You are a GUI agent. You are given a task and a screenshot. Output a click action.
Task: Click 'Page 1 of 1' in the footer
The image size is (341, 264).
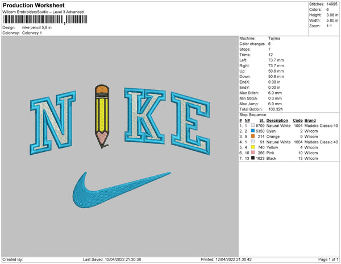pos(328,259)
